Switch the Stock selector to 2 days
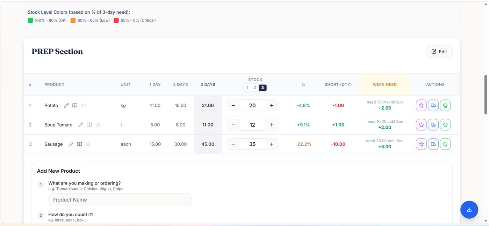This screenshot has height=226, width=489. point(255,88)
